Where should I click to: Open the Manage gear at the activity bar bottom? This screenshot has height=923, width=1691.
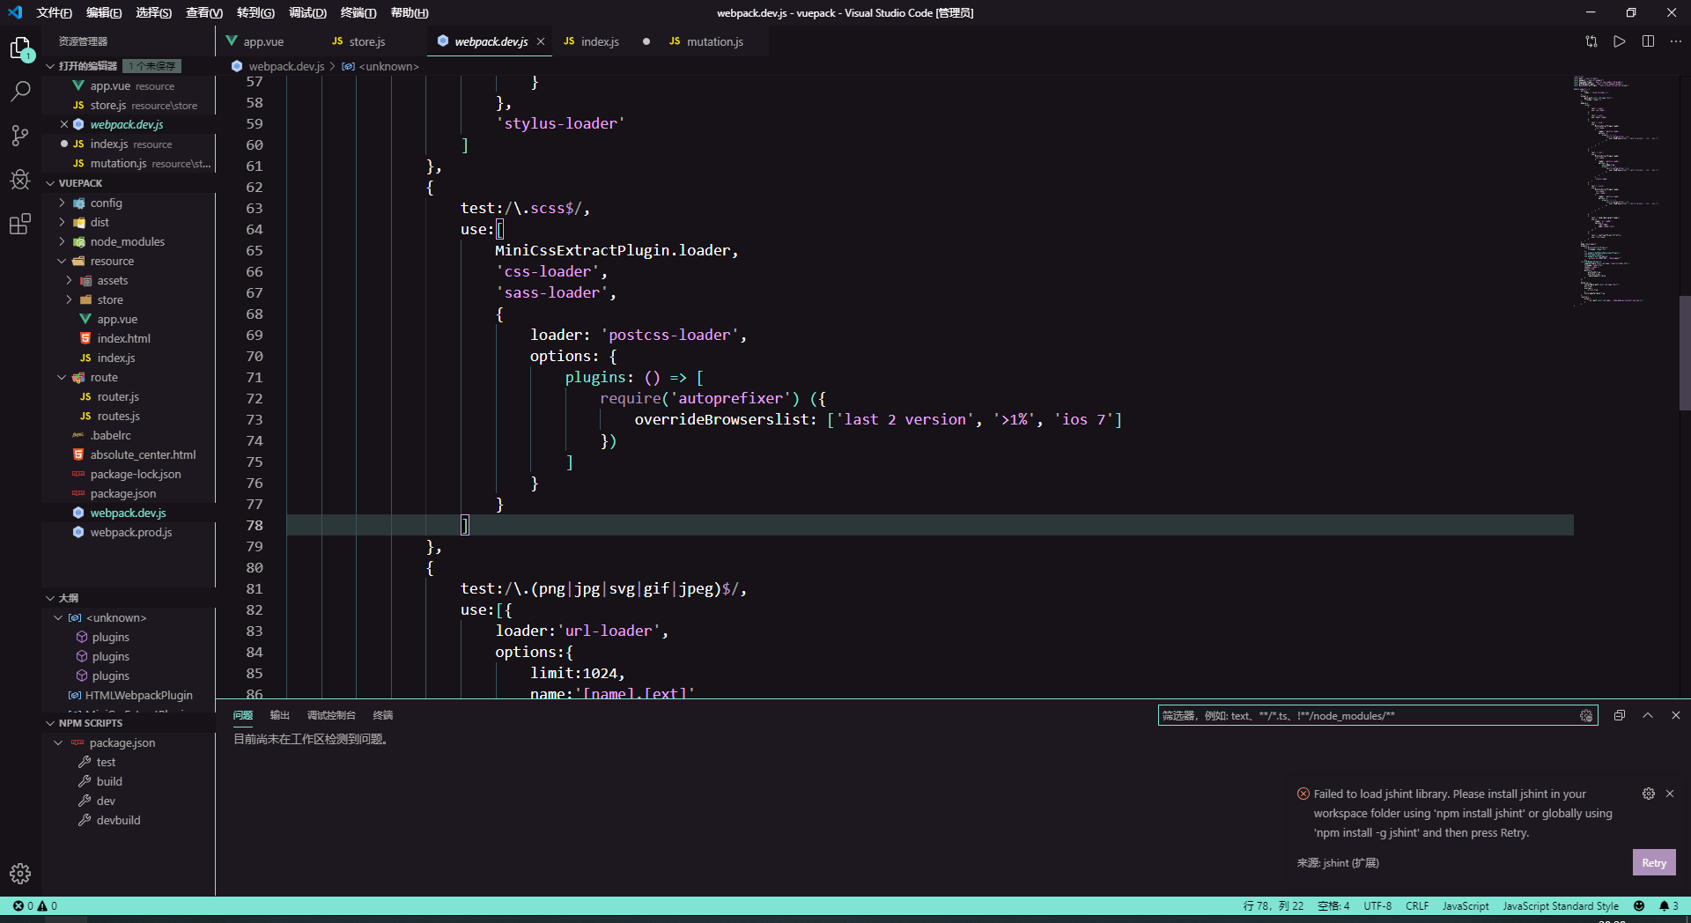click(x=20, y=874)
